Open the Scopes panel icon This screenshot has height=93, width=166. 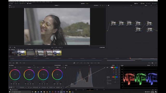[x=152, y=63]
